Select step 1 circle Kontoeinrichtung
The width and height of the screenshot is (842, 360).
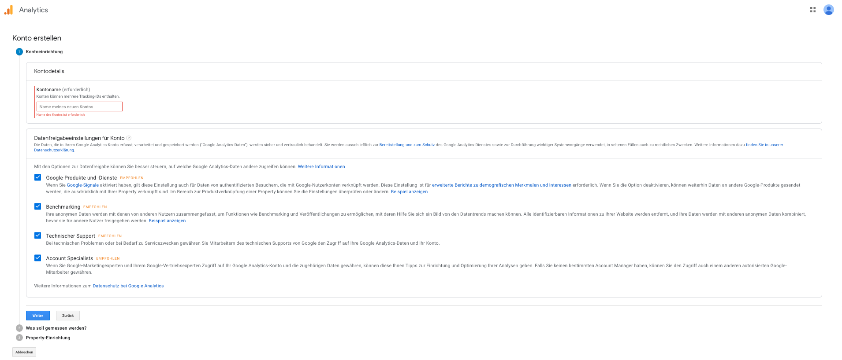[19, 52]
